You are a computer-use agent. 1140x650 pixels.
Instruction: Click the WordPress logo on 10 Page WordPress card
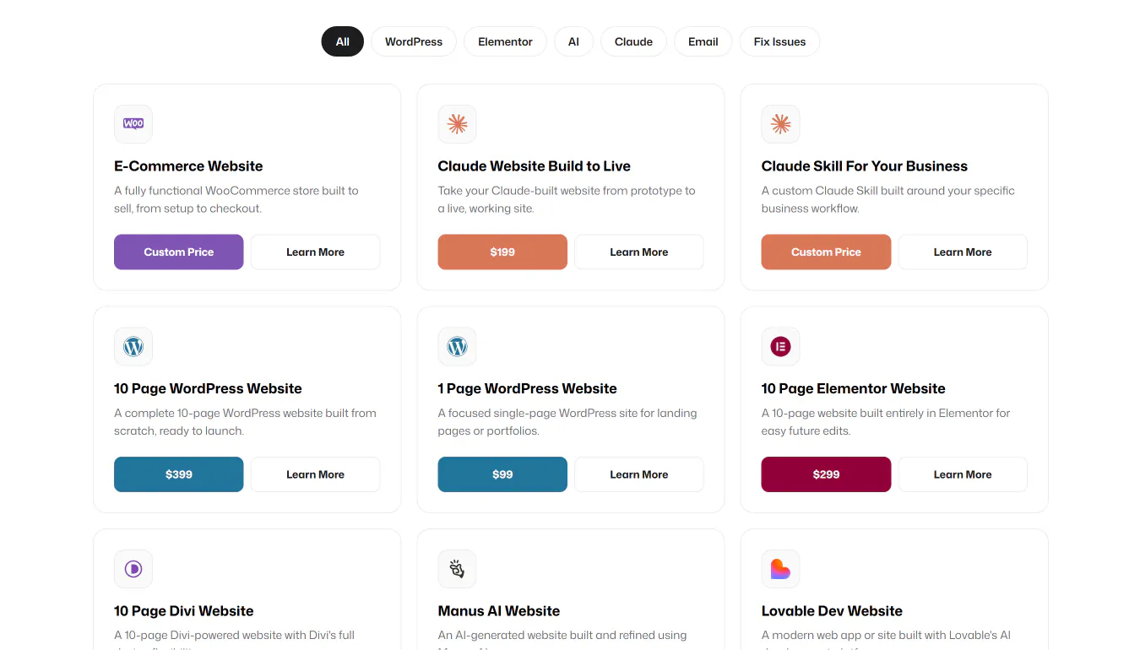[x=133, y=347]
